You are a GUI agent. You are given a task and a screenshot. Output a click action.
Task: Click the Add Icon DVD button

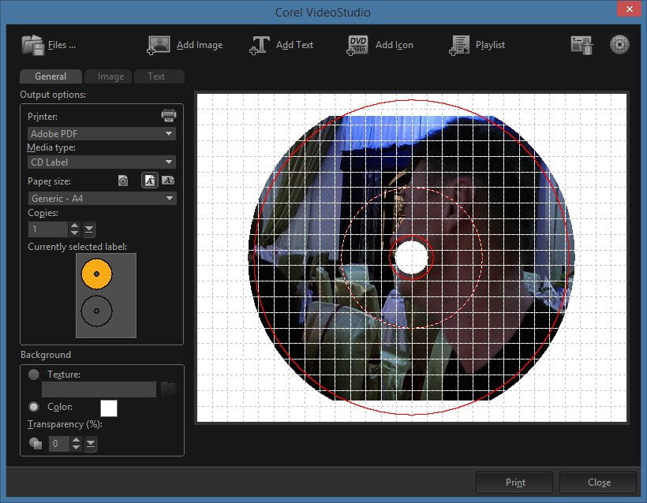[x=357, y=45]
